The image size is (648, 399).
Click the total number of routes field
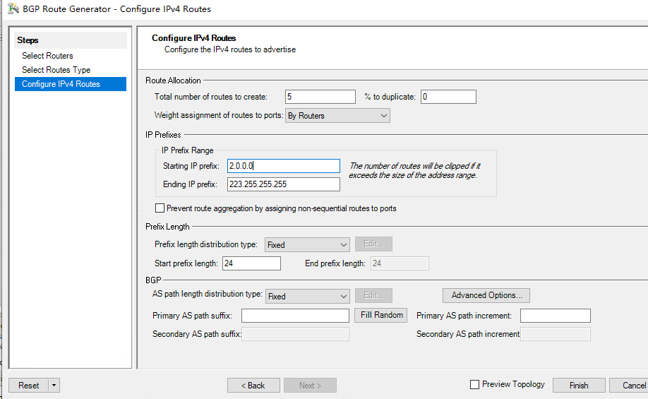pyautogui.click(x=320, y=97)
